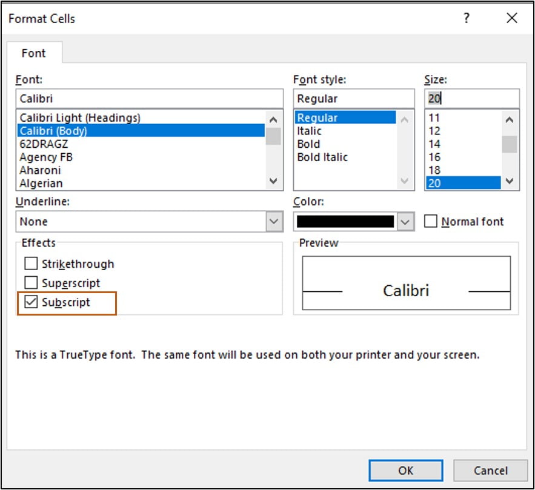Select Bold Italic font style

click(x=321, y=157)
